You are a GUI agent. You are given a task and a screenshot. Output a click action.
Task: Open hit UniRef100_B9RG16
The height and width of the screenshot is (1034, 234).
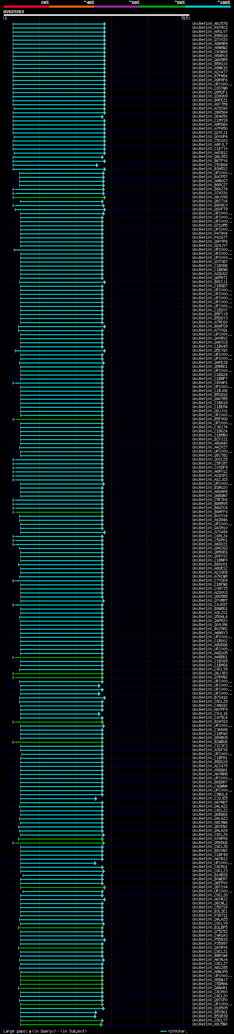click(210, 36)
